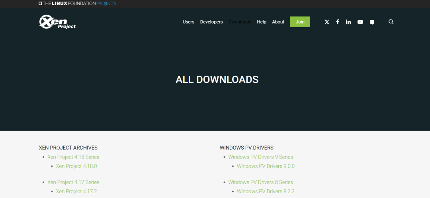Download Windows PV Drivers 9.0.0 link
This screenshot has height=198, width=430.
[x=266, y=166]
